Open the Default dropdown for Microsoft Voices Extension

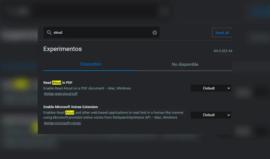pyautogui.click(x=211, y=115)
